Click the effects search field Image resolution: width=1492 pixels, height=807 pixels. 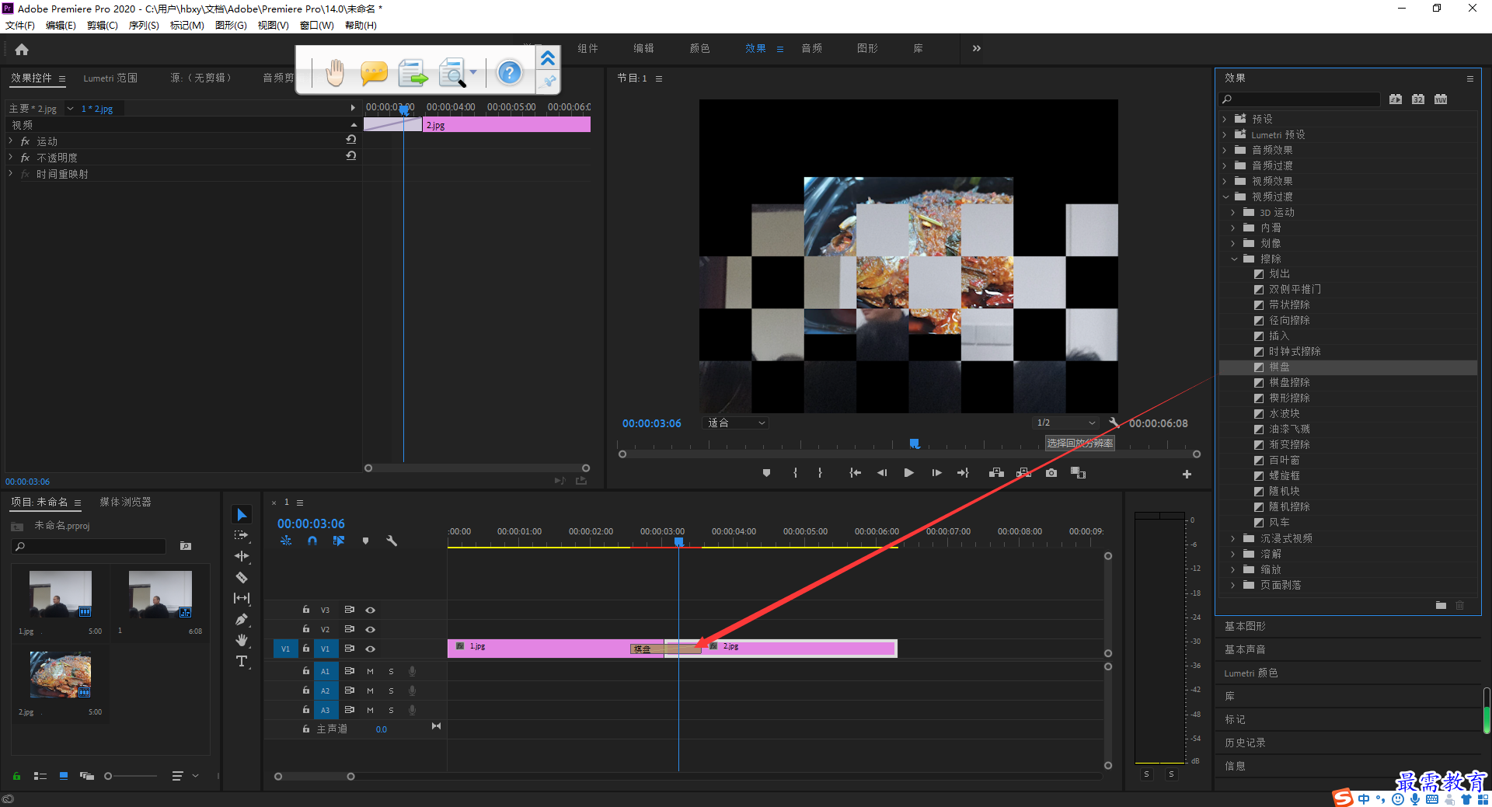[1299, 99]
